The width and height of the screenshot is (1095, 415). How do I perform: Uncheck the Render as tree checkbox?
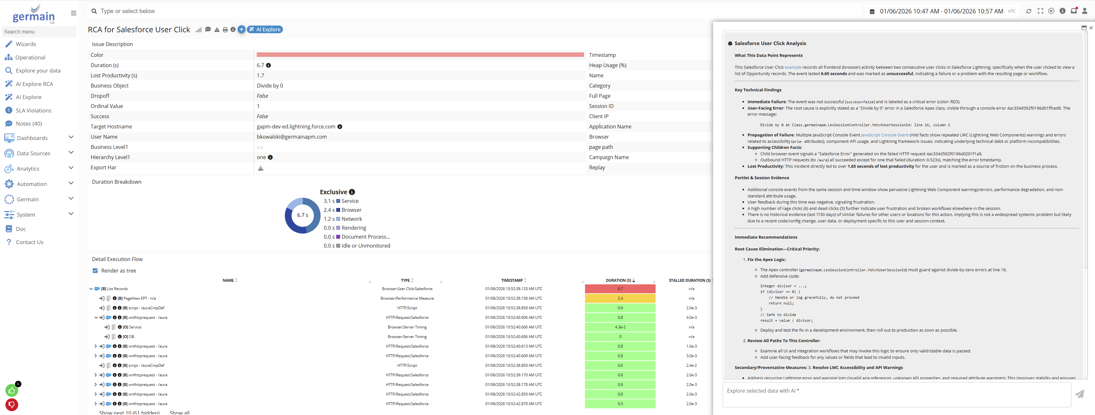coord(95,270)
